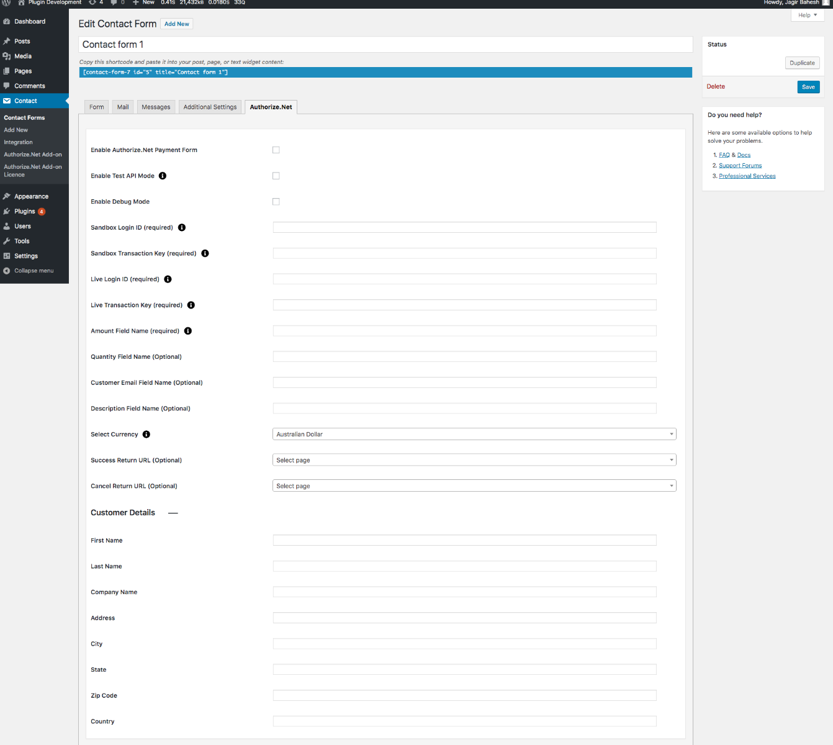Viewport: 833px width, 745px height.
Task: Click info icon beside Enable Test API Mode
Action: (163, 176)
